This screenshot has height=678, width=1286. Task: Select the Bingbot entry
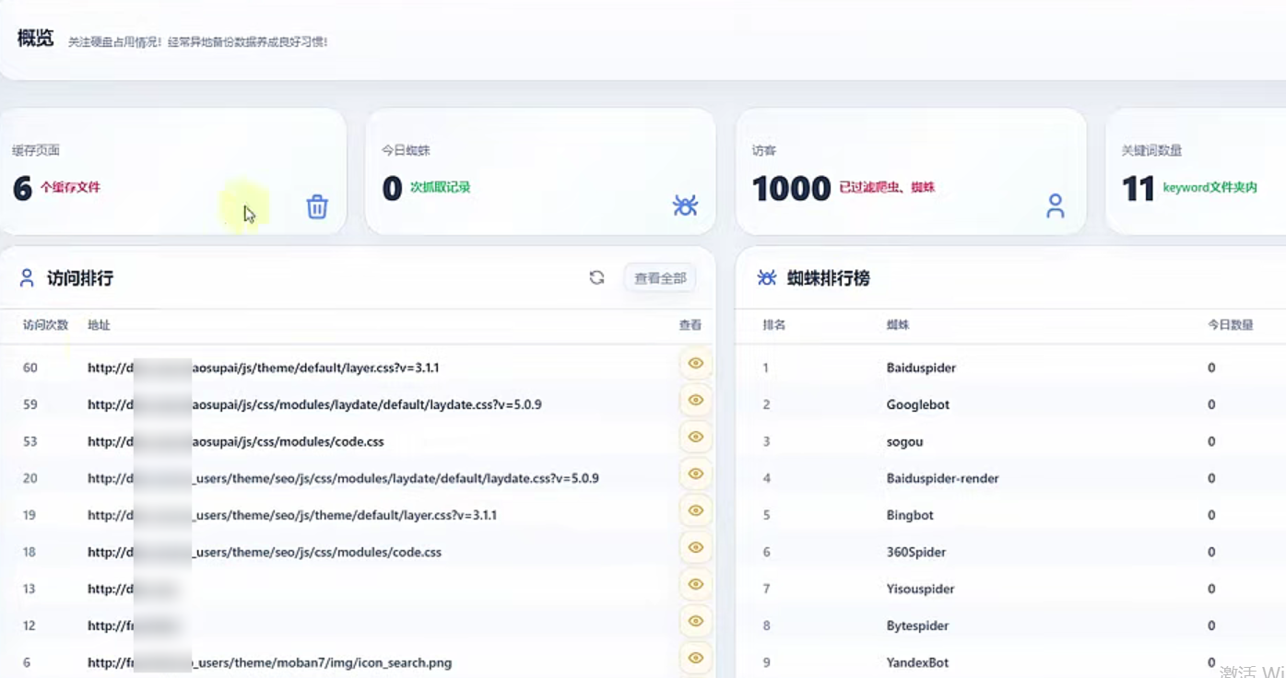click(x=910, y=515)
